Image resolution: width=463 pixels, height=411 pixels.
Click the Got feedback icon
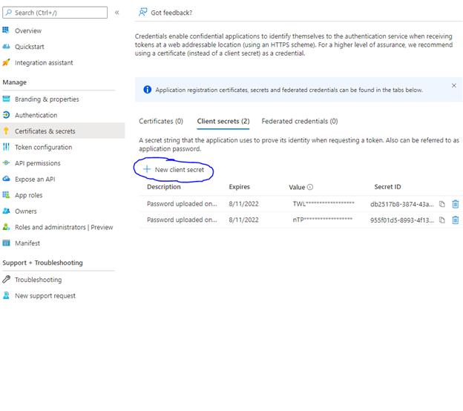click(142, 13)
